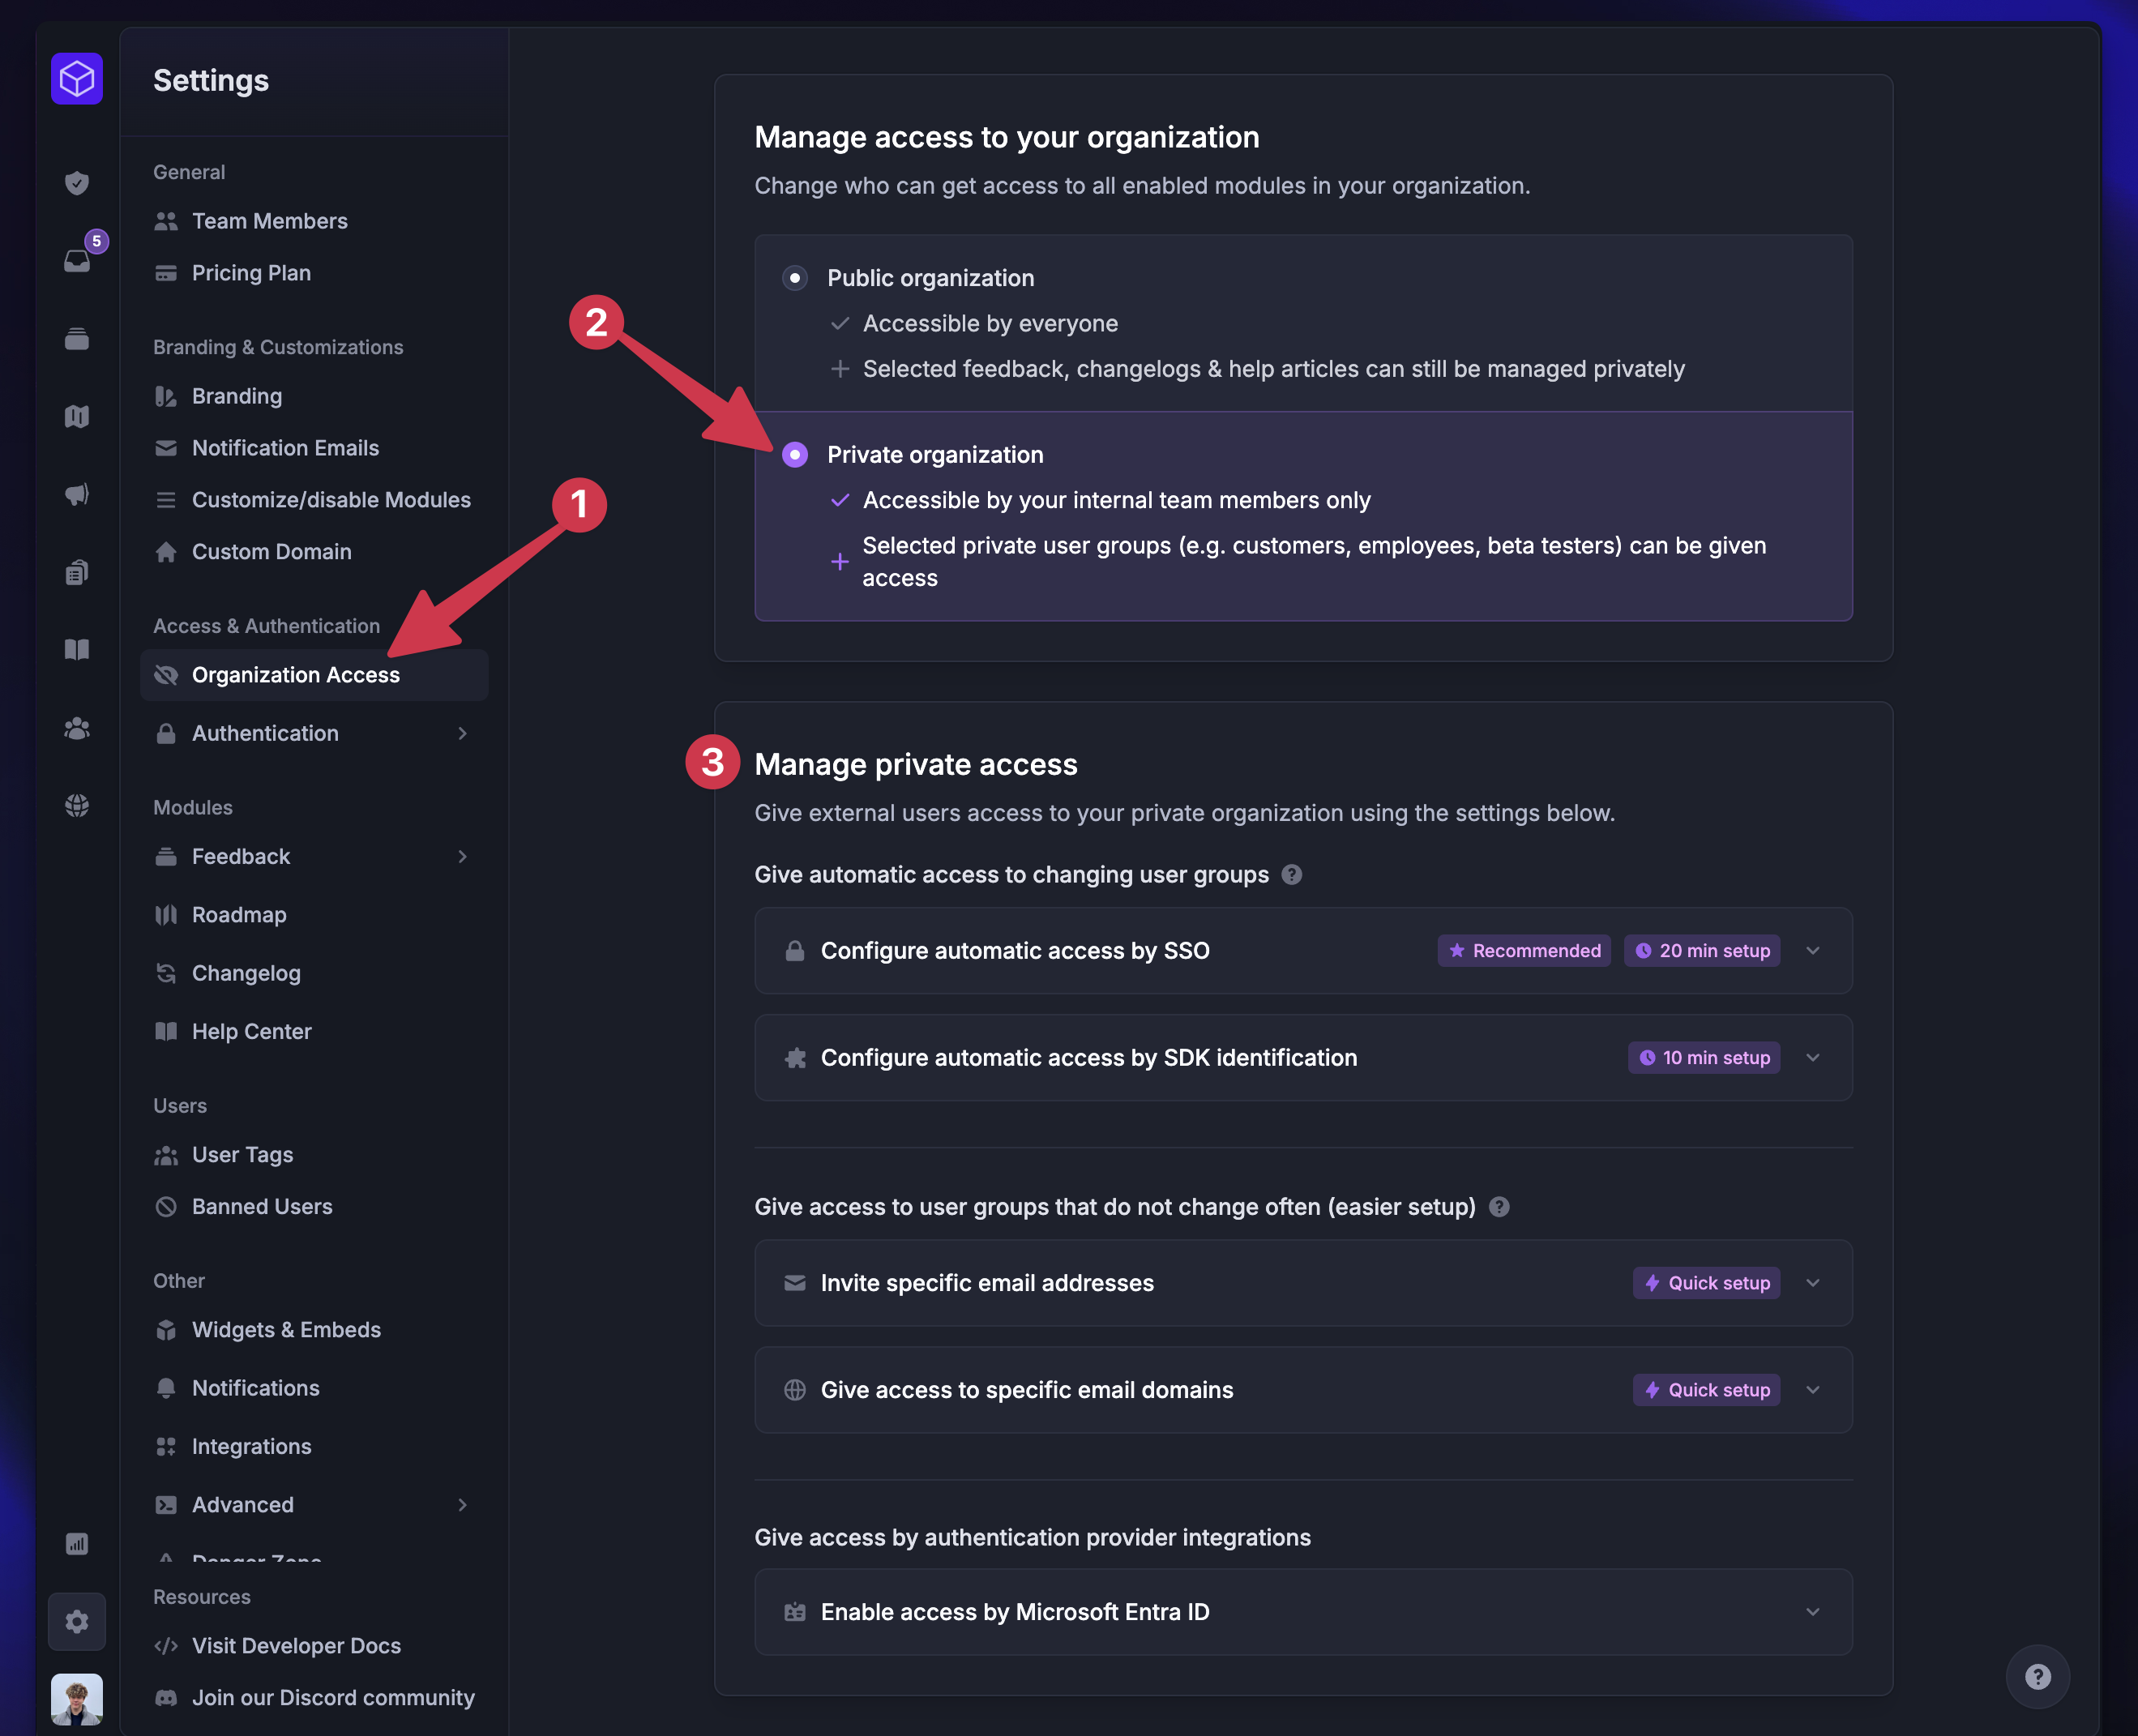Open the help center book icon

[77, 649]
